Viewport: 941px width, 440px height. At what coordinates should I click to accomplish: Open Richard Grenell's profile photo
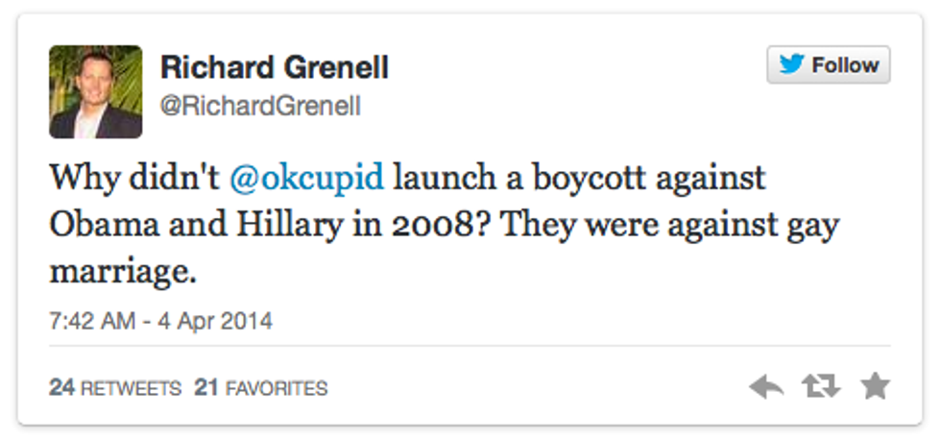[x=96, y=92]
